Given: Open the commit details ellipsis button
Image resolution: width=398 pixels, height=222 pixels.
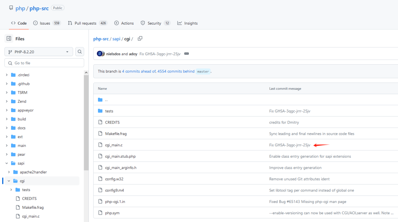Looking at the screenshot, I should pos(186,54).
